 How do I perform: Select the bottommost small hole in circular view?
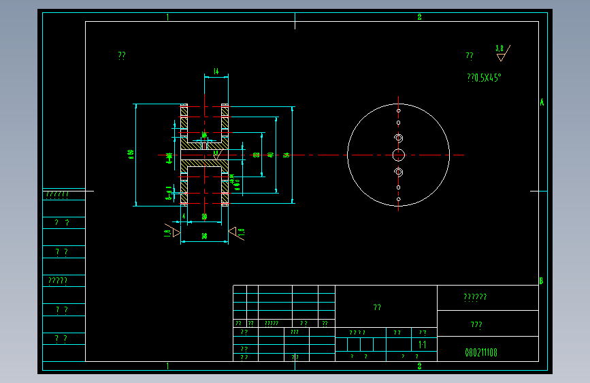[x=399, y=199]
